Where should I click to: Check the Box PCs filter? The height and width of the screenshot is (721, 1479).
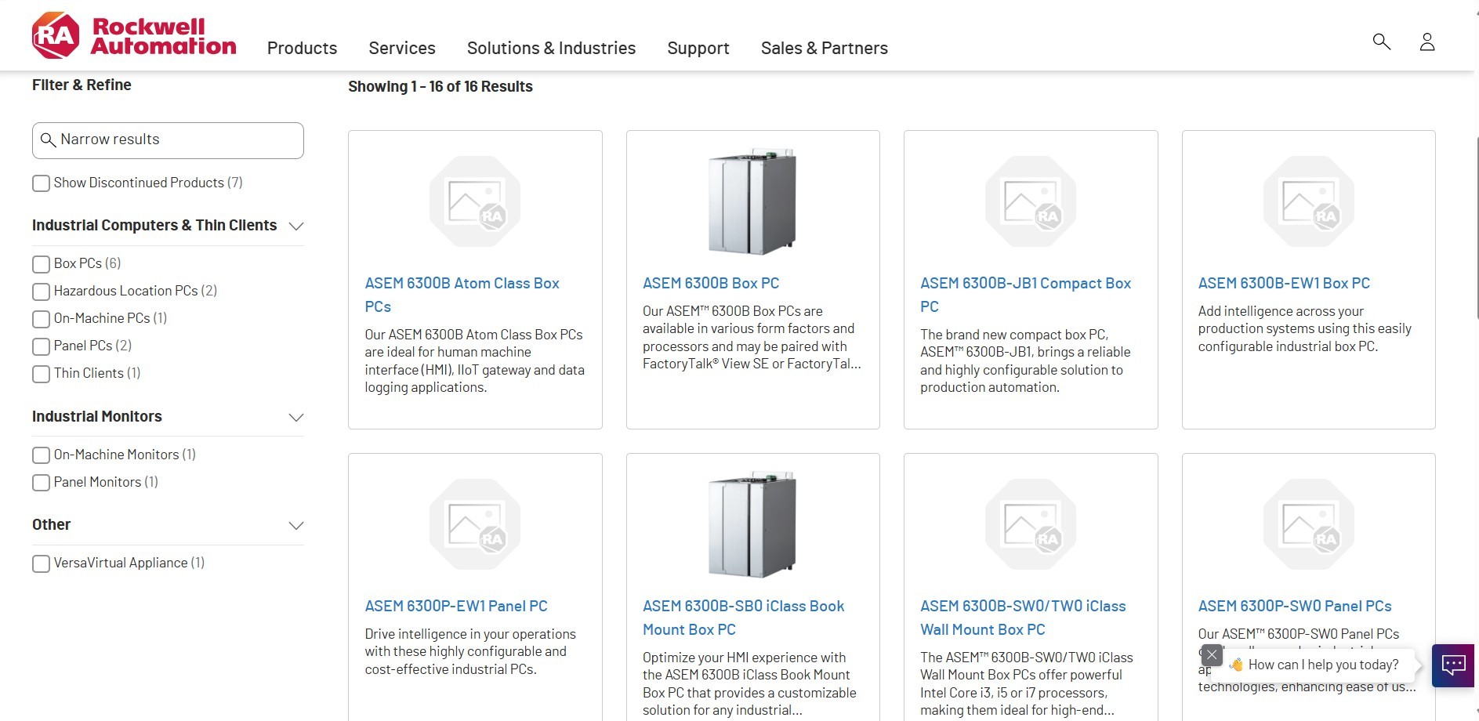[x=42, y=264]
